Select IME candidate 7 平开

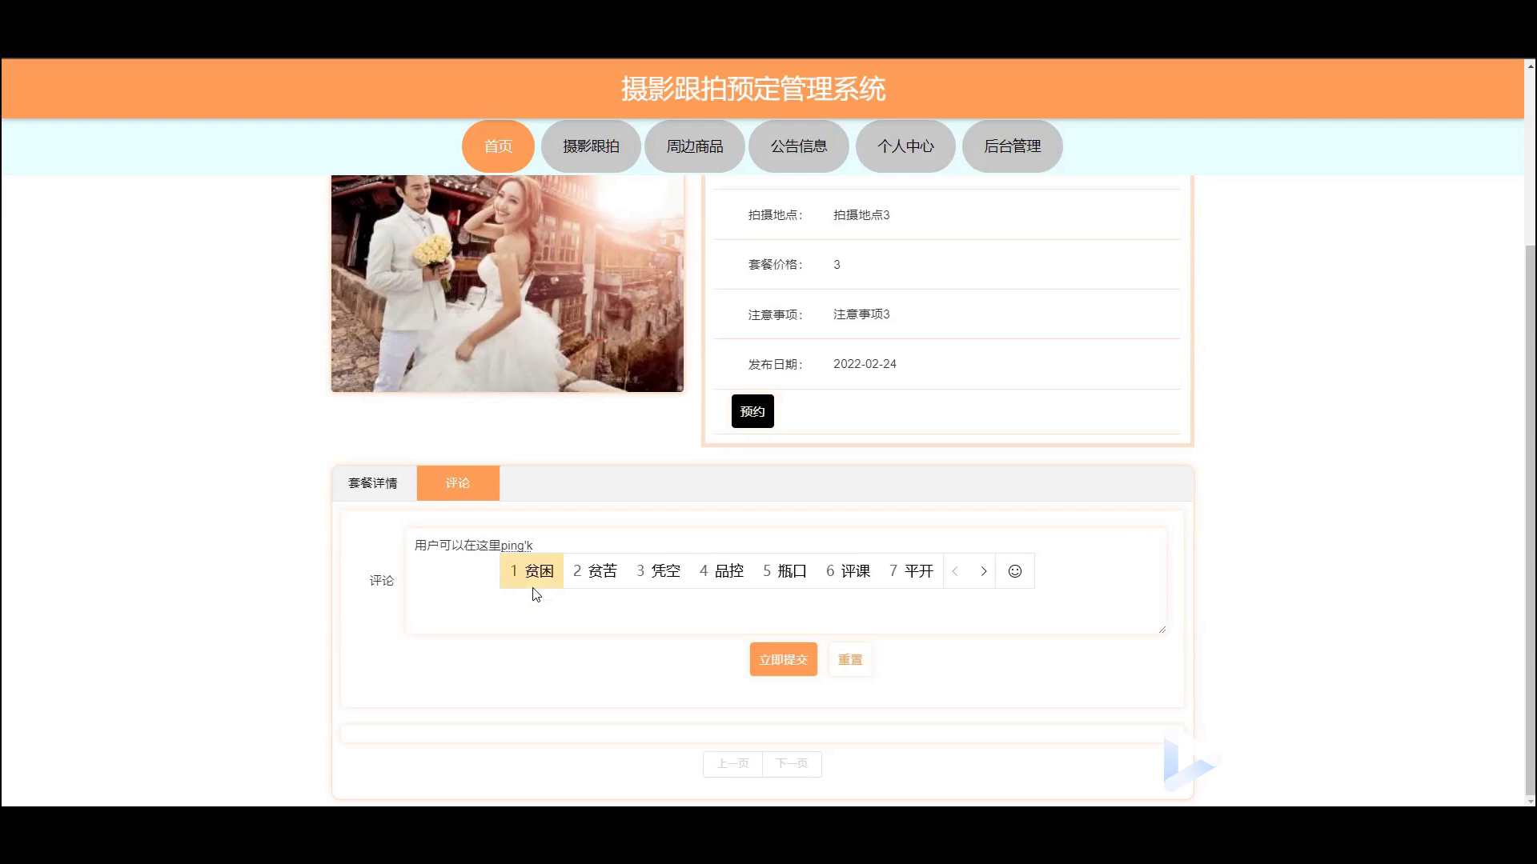point(911,571)
